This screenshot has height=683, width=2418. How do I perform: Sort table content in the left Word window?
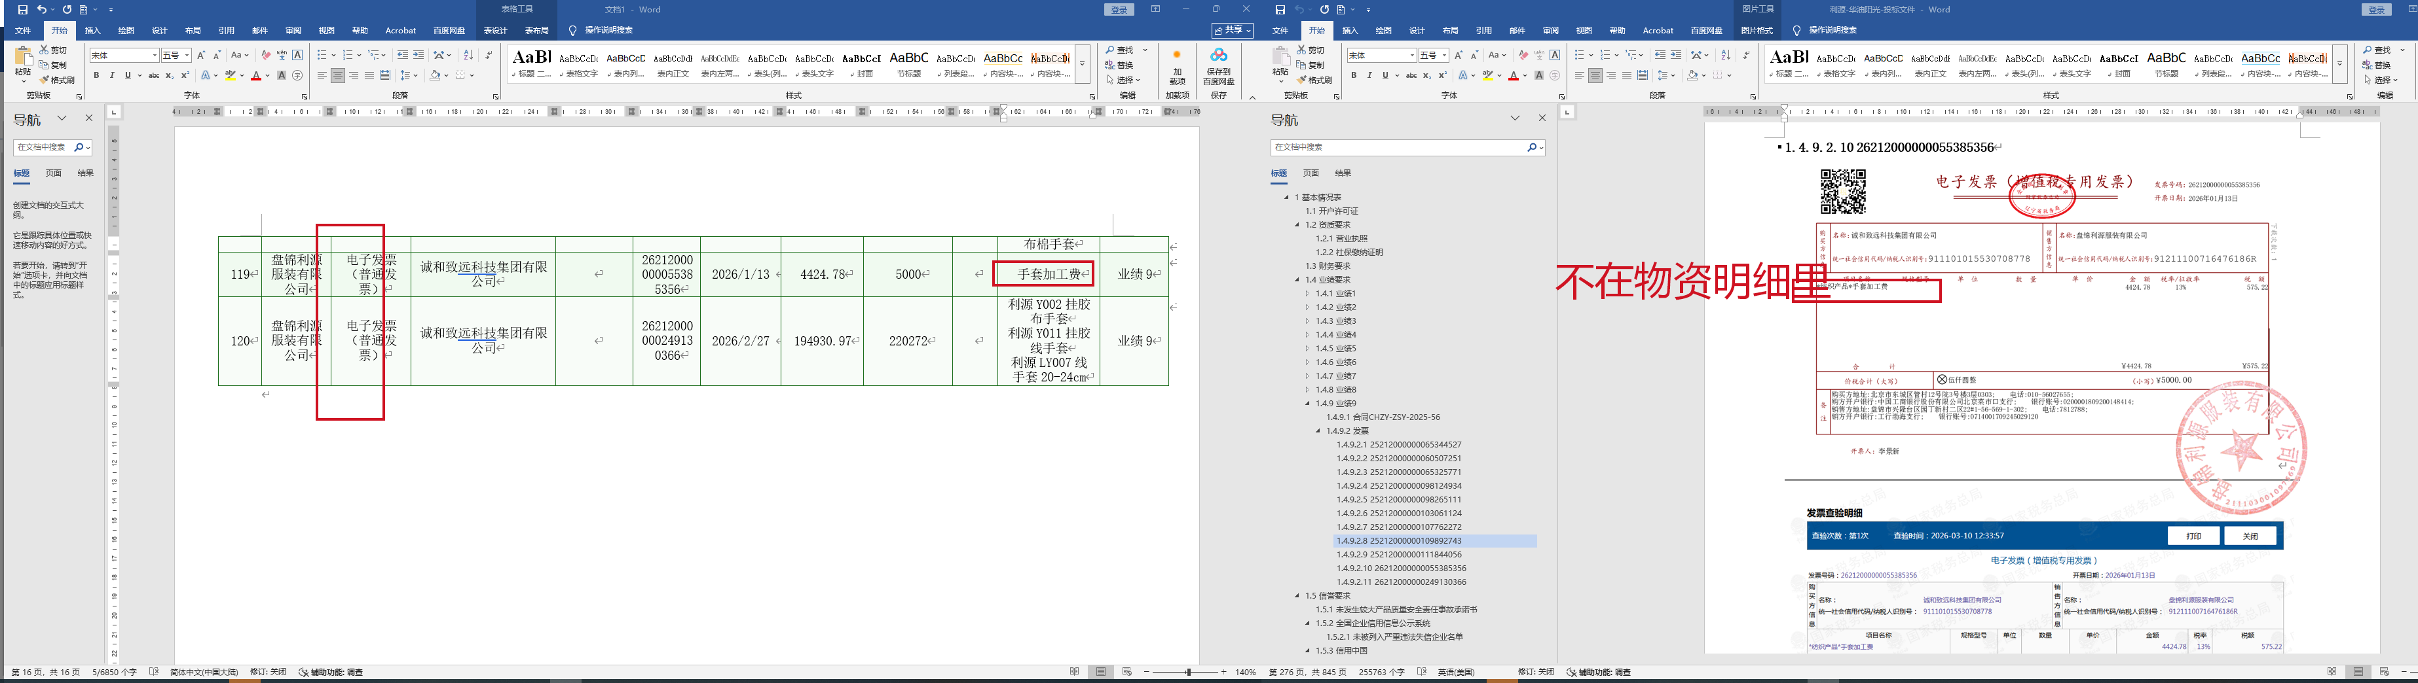coord(468,56)
